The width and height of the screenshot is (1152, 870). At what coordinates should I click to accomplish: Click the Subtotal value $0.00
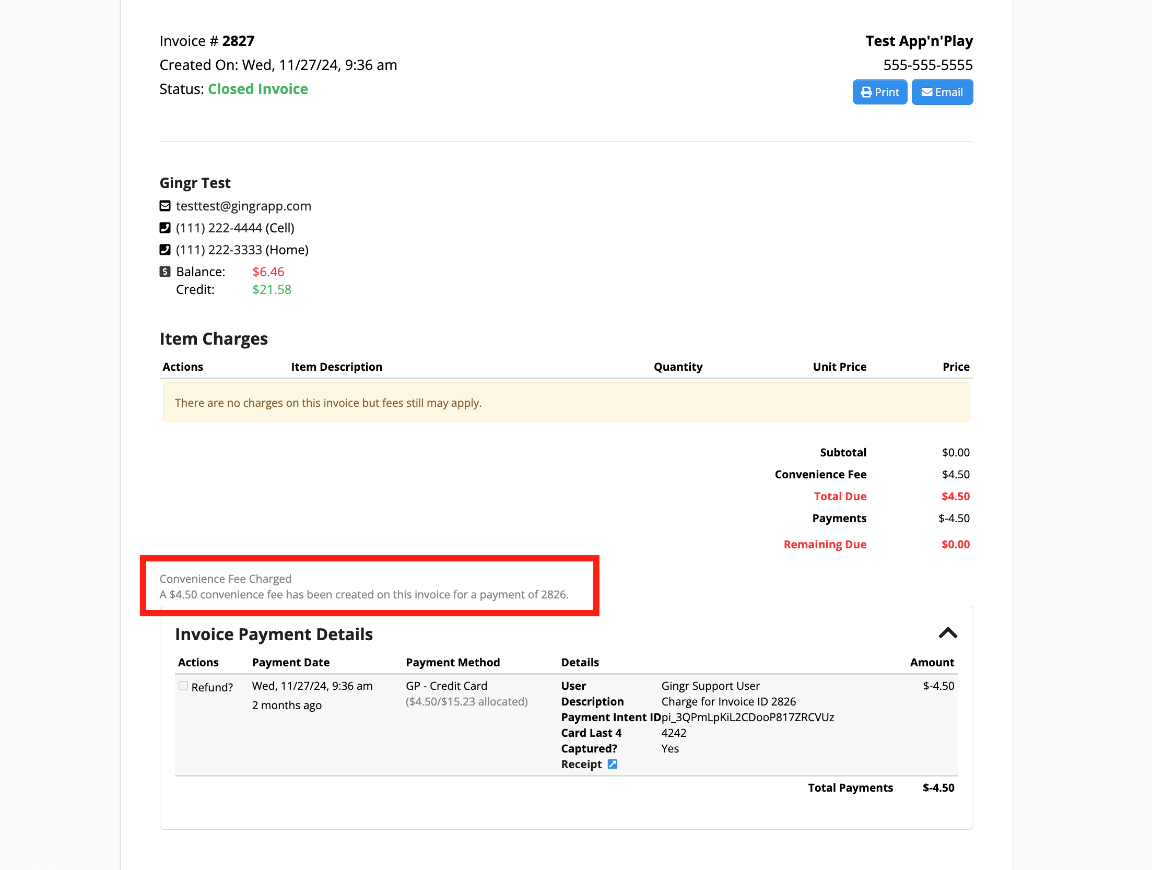(x=956, y=452)
